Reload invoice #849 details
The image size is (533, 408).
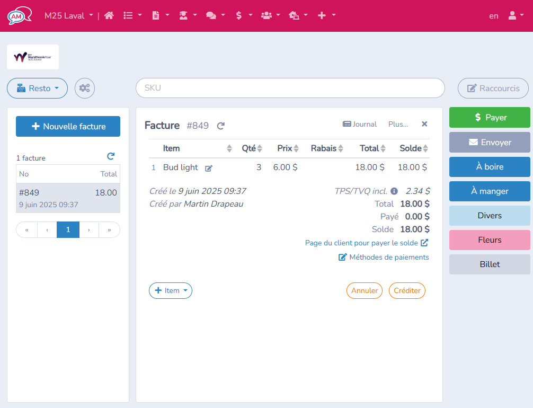pyautogui.click(x=221, y=126)
